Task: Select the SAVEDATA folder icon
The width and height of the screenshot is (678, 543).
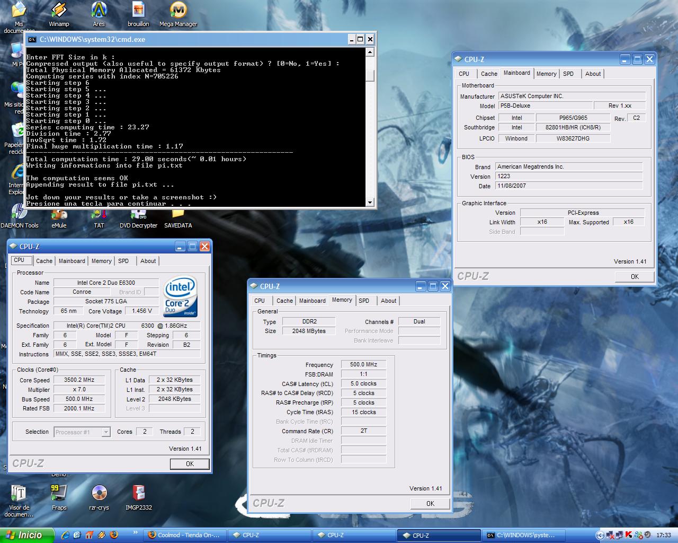Action: click(x=178, y=216)
